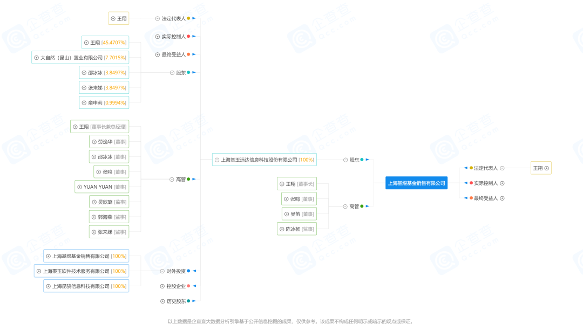Viewport: 583px width, 331px height.
Task: Expand the left 实际控制人 branch
Action: (157, 37)
